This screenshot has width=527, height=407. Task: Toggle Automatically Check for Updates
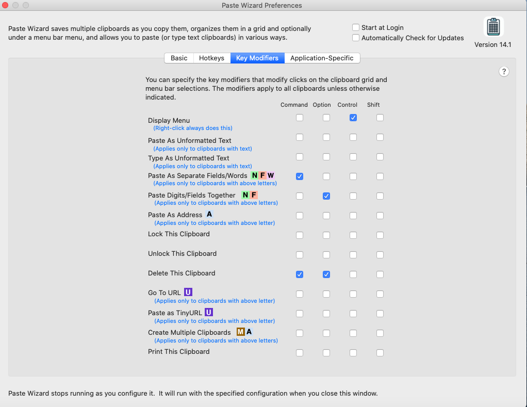(356, 38)
